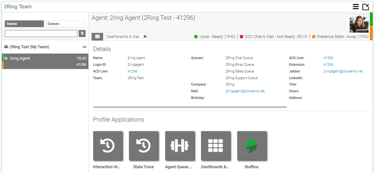The image size is (374, 173).
Task: Click the Profile Applications heading
Action: click(x=118, y=119)
